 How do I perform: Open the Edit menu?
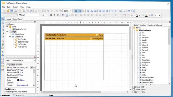[9, 7]
